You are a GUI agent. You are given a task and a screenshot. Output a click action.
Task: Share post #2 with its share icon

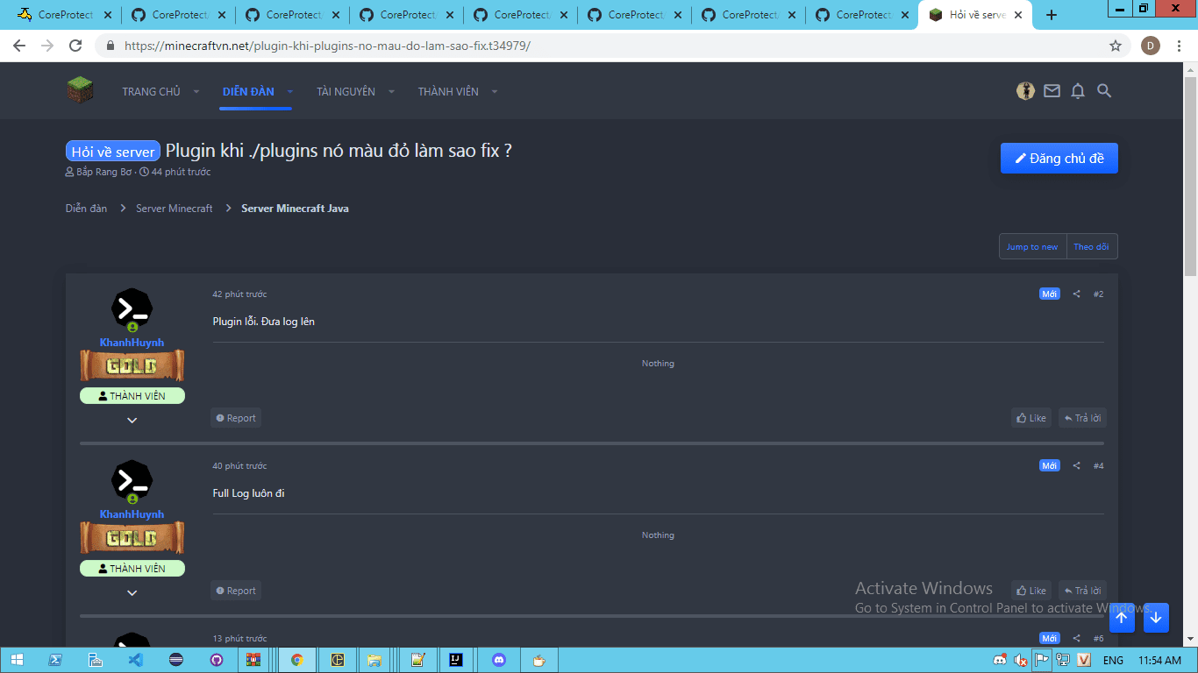tap(1076, 294)
